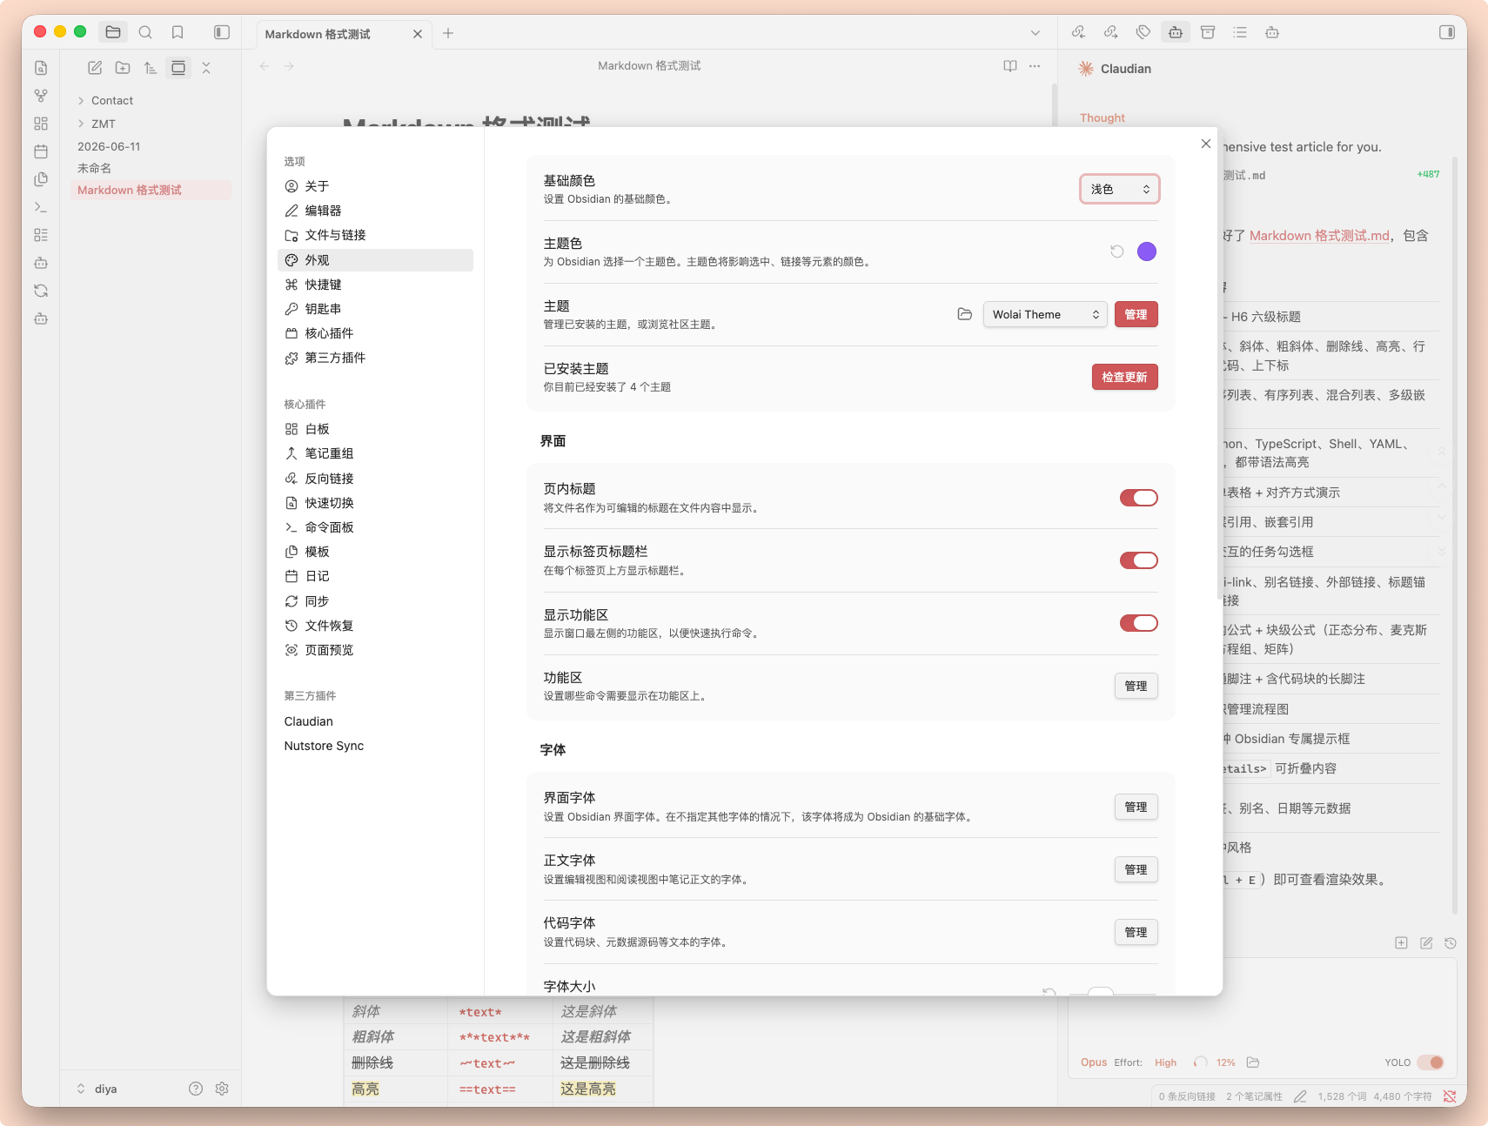
Task: Open the Wolai Theme dropdown
Action: click(x=1045, y=314)
